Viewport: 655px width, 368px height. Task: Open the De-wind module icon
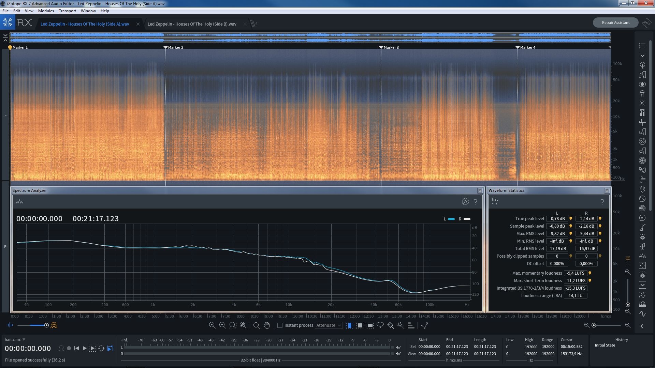642,180
